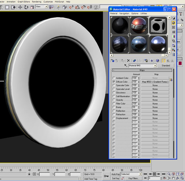Toggle the Backlight icon in Material Editor
The image size is (185, 181).
point(173,23)
